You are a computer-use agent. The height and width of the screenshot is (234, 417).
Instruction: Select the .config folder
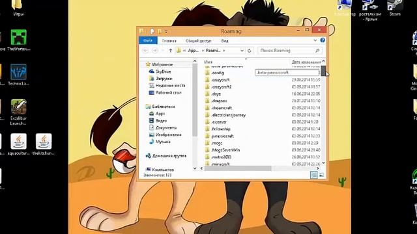[218, 73]
